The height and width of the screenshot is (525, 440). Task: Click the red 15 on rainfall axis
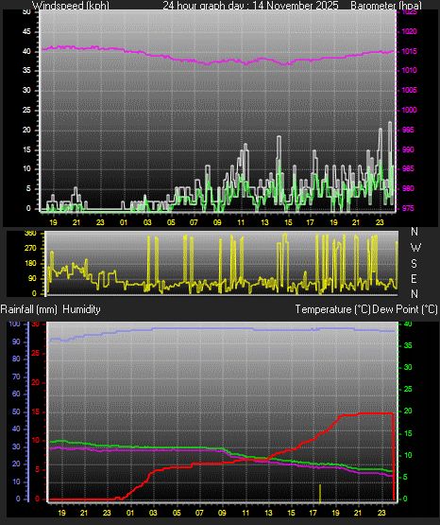(x=36, y=411)
